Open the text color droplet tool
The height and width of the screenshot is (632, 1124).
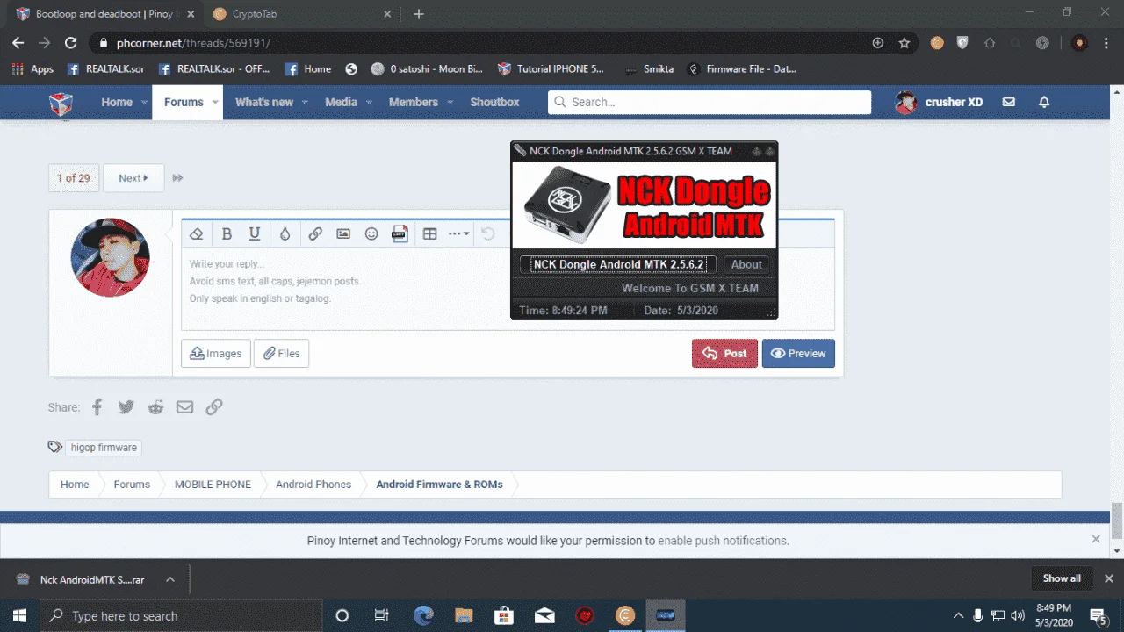point(285,233)
